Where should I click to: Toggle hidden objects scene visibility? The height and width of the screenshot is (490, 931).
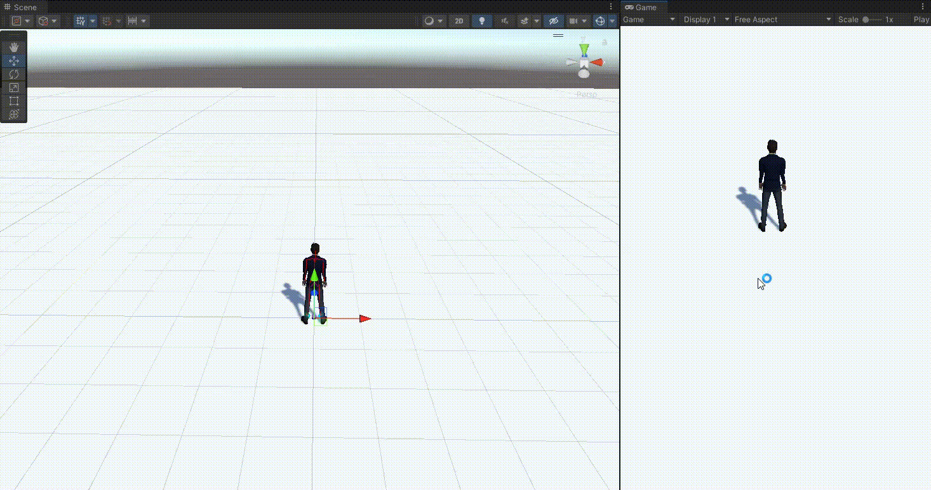coord(553,21)
